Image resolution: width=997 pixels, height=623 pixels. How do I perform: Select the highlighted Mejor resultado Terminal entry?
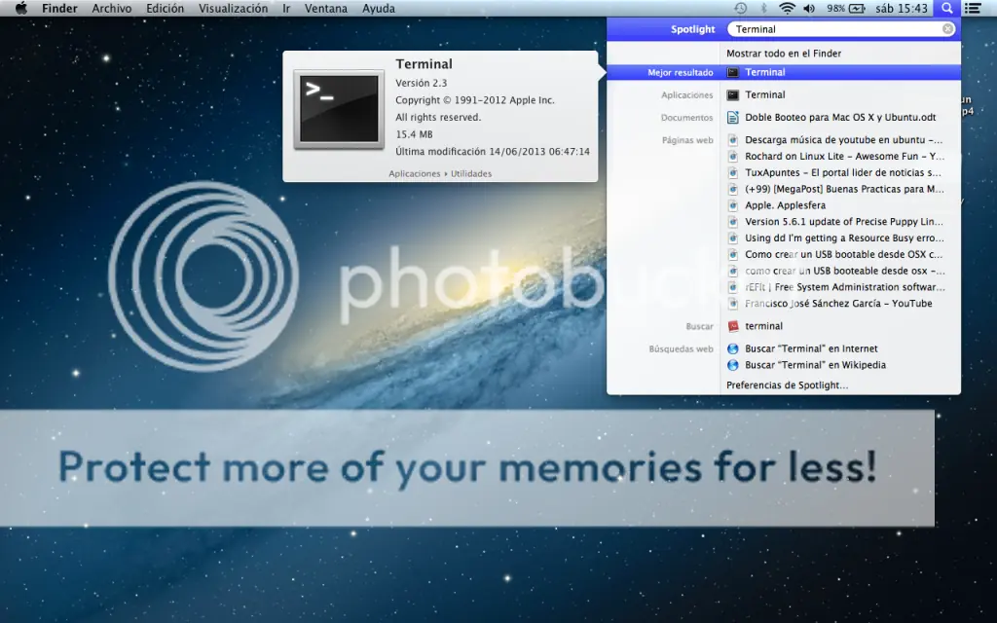point(784,72)
